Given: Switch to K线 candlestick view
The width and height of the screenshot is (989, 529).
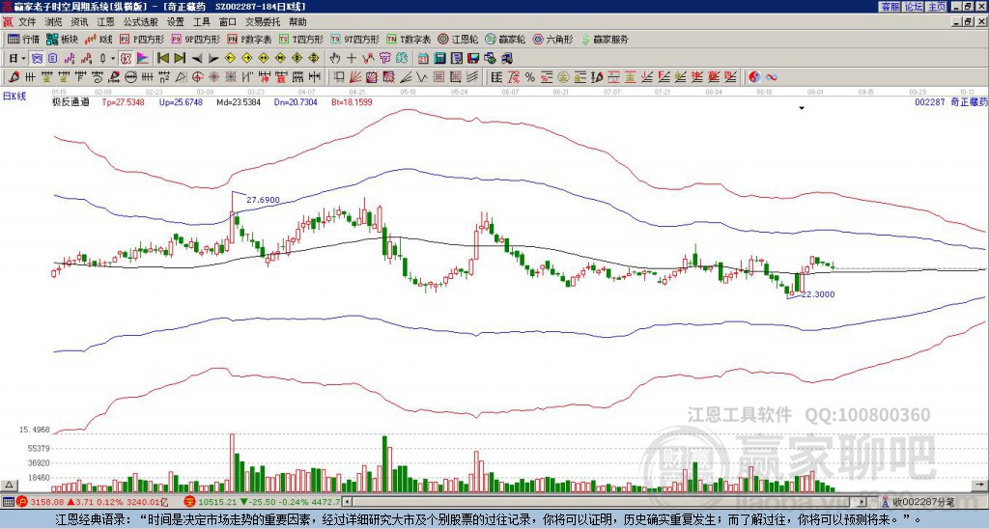Looking at the screenshot, I should pyautogui.click(x=99, y=39).
